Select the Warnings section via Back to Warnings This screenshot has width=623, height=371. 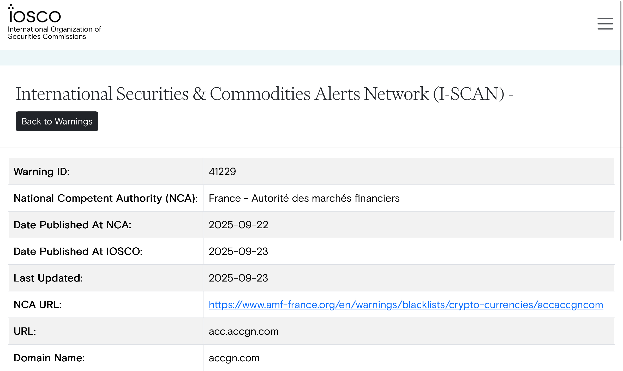(57, 121)
